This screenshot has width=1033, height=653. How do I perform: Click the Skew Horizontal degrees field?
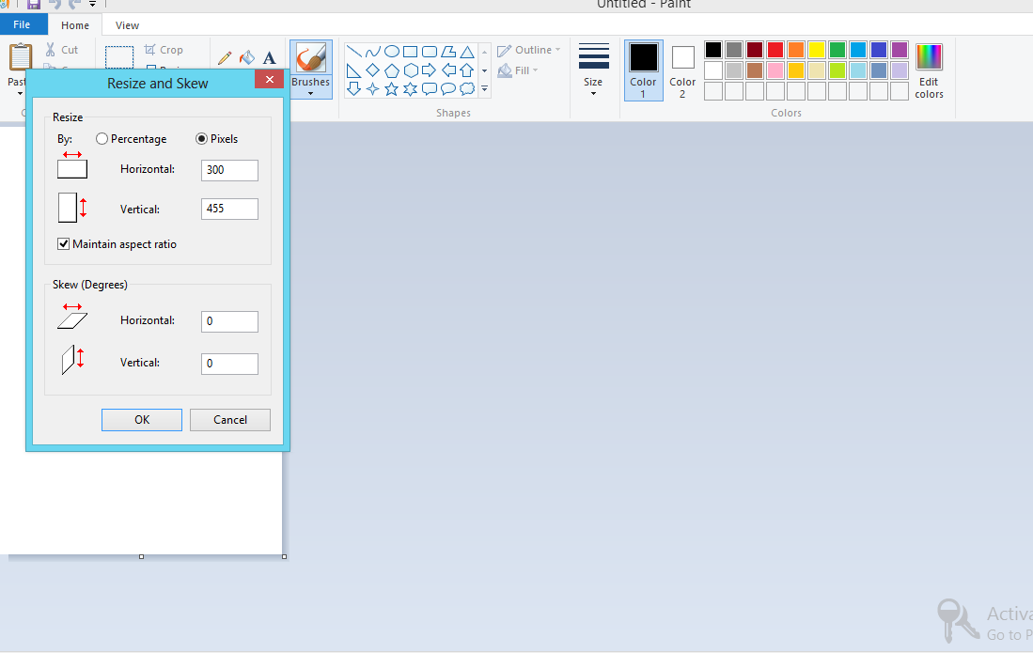[x=229, y=321]
